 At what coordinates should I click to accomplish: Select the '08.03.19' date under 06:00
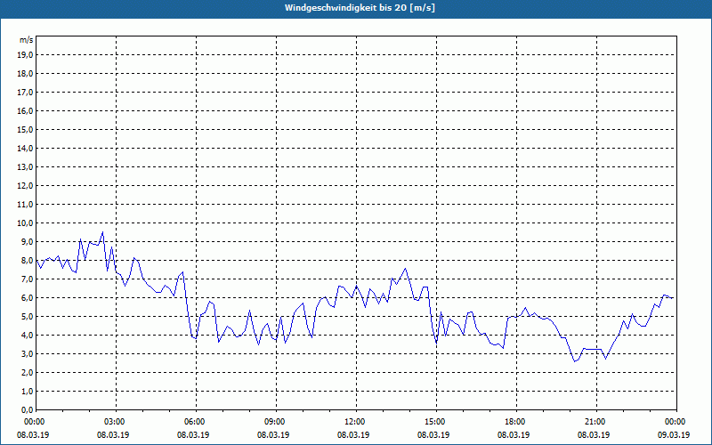point(193,434)
